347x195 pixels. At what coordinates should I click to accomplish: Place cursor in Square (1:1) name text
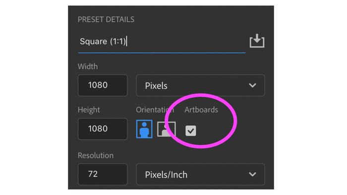pos(103,41)
